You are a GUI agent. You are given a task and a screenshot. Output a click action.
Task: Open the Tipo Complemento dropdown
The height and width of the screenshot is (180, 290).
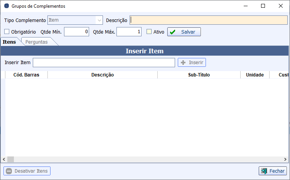point(99,20)
